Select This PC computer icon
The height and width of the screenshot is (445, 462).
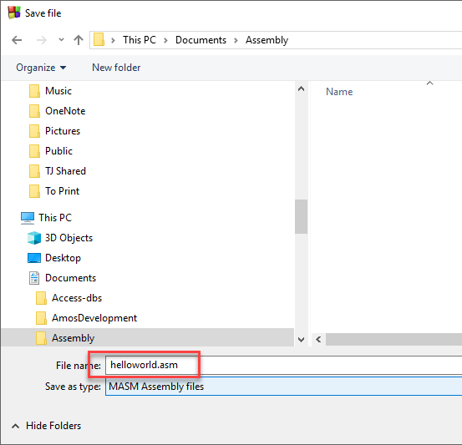point(28,218)
